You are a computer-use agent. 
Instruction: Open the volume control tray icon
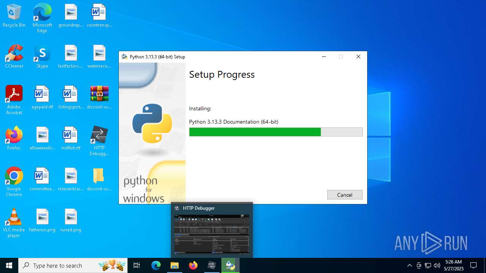point(437,265)
